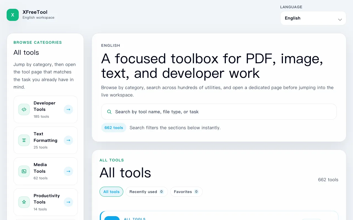Image resolution: width=353 pixels, height=220 pixels.
Task: Click the '662 tools' text at section right
Action: 328,180
